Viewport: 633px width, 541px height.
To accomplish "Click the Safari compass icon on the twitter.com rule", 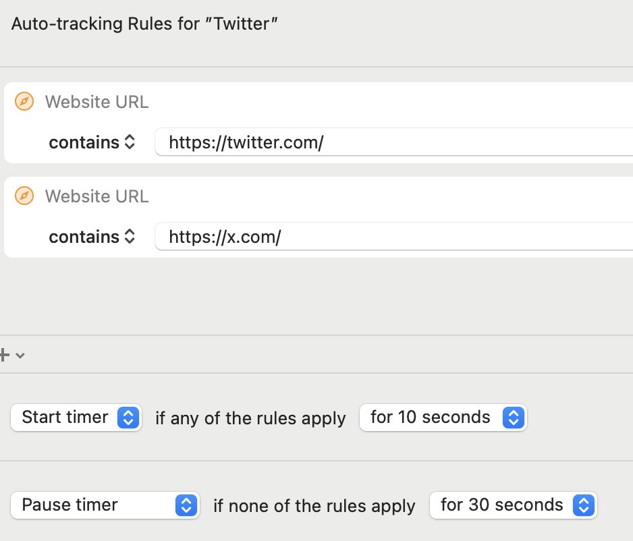I will pos(24,102).
